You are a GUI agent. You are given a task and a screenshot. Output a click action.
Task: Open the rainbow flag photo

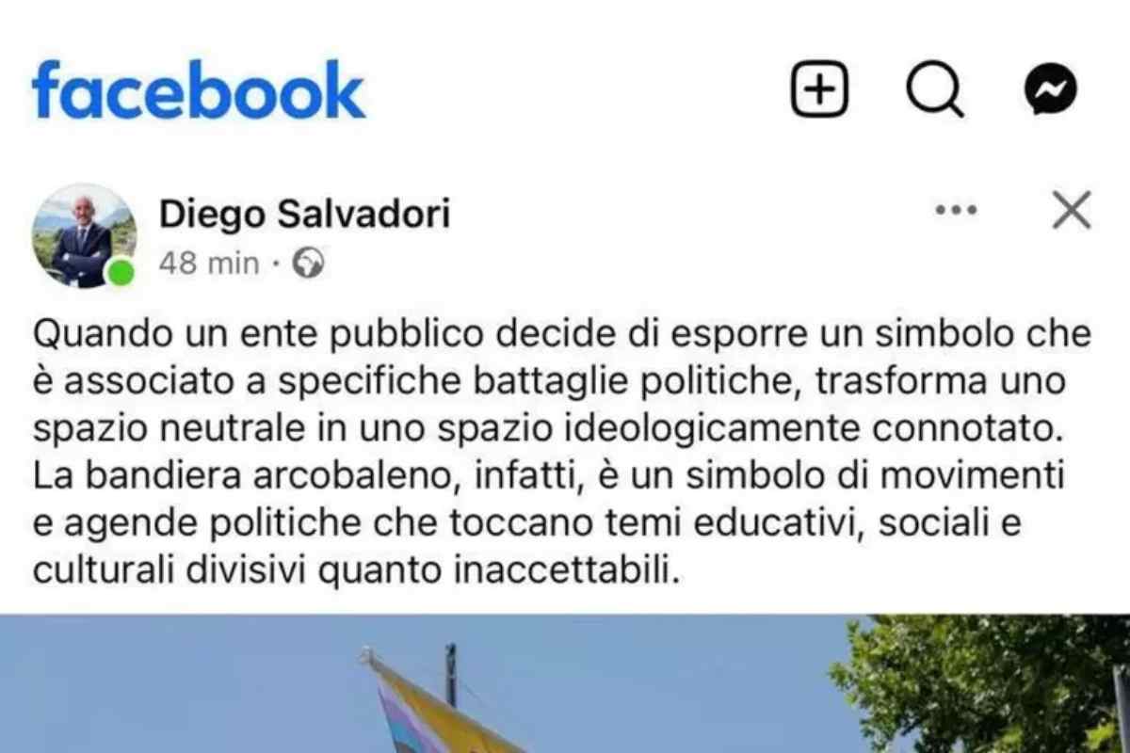click(x=565, y=684)
